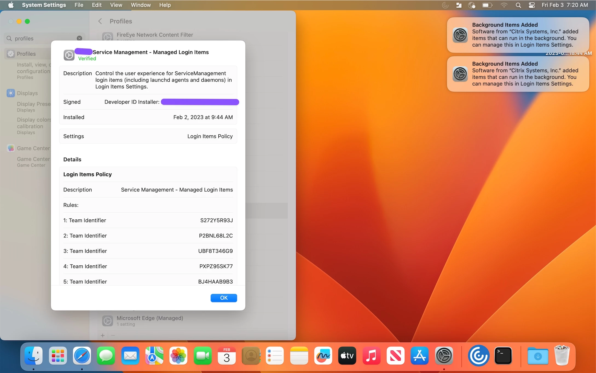
Task: Click first Background Items Added notification
Action: [x=518, y=35]
